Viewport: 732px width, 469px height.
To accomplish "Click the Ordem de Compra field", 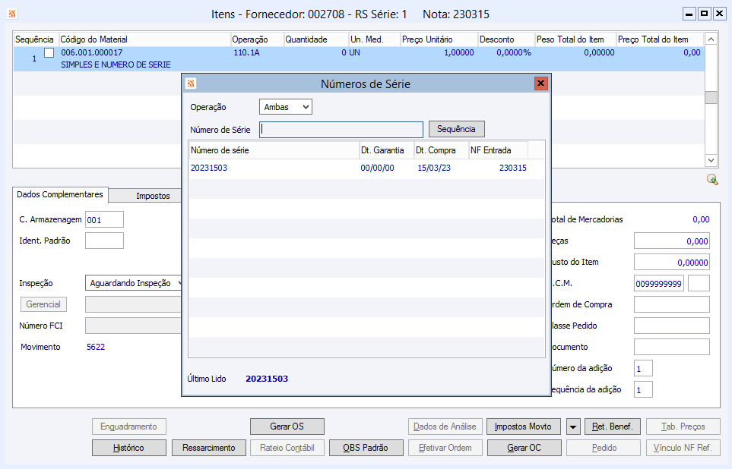I will click(672, 304).
